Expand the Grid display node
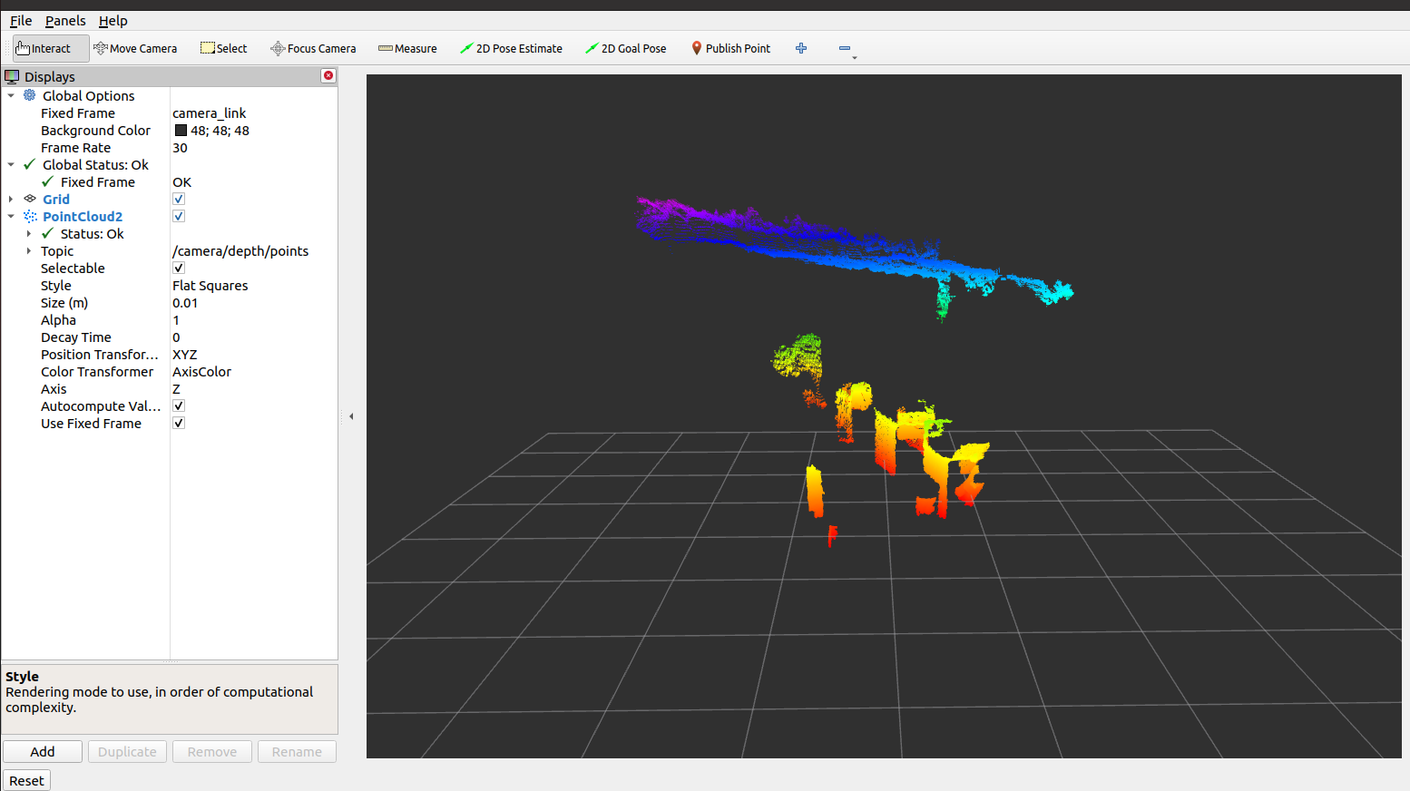 11,199
